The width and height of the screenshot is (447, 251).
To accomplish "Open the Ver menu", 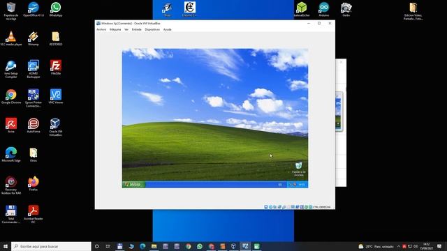I will (126, 29).
